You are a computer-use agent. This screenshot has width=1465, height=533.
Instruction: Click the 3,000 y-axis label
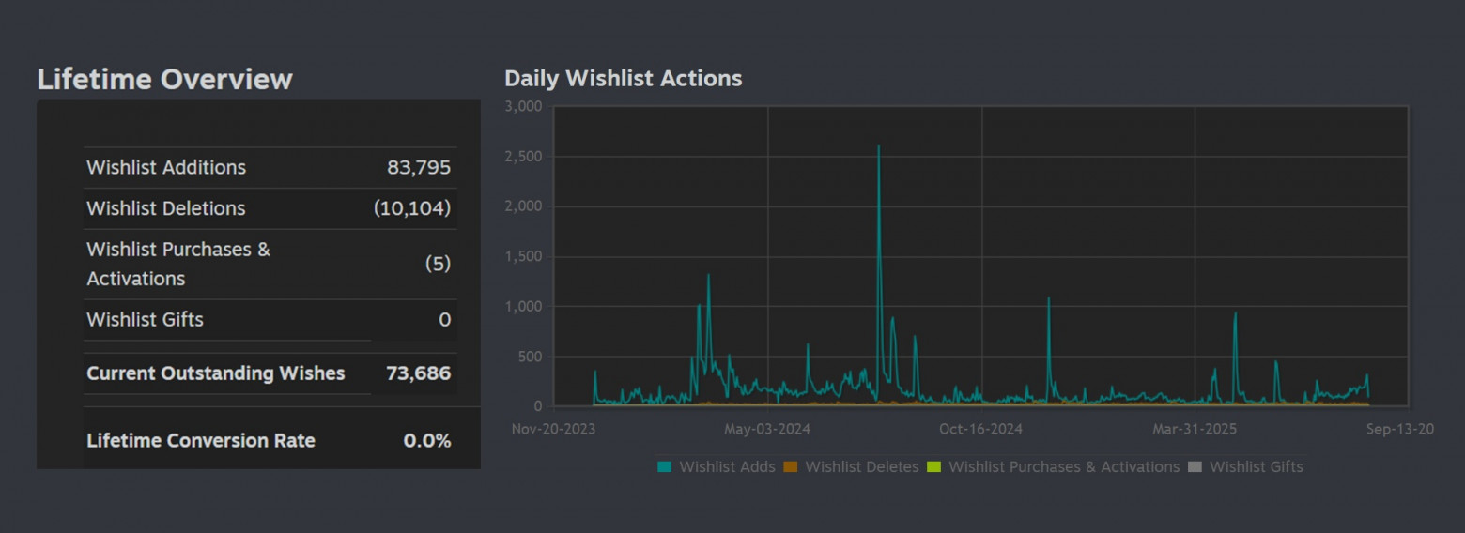tap(524, 106)
